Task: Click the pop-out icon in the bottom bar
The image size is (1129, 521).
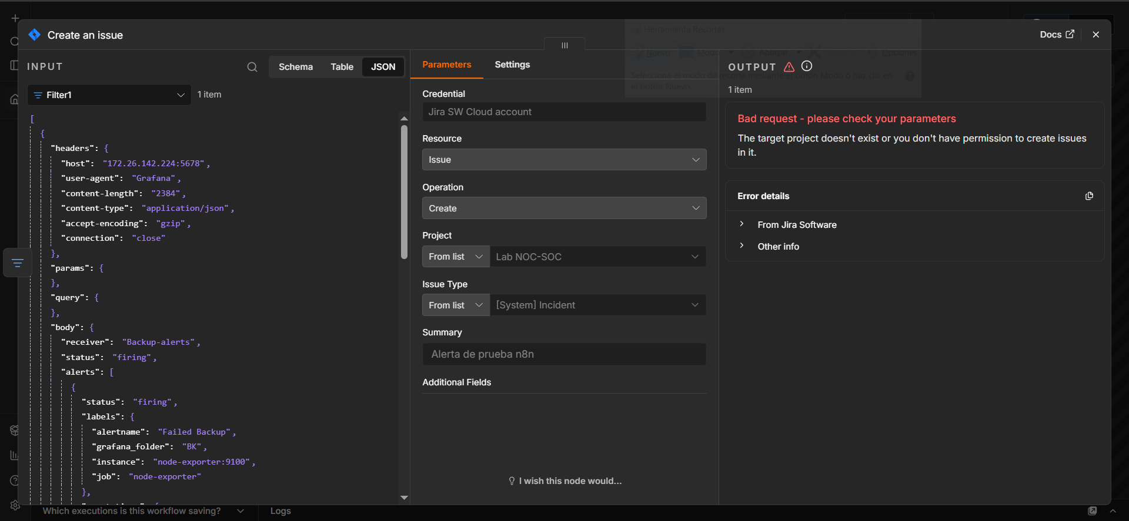Action: coord(1093,511)
